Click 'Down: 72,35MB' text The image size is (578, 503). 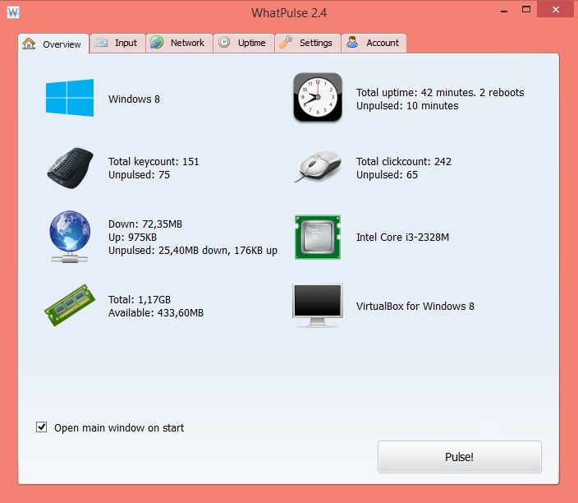click(145, 224)
